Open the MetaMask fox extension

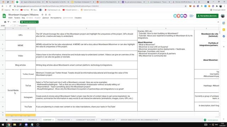190,6
